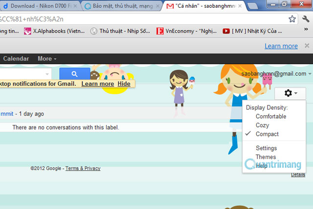
Task: Choose Themes from the gear menu
Action: click(x=266, y=157)
